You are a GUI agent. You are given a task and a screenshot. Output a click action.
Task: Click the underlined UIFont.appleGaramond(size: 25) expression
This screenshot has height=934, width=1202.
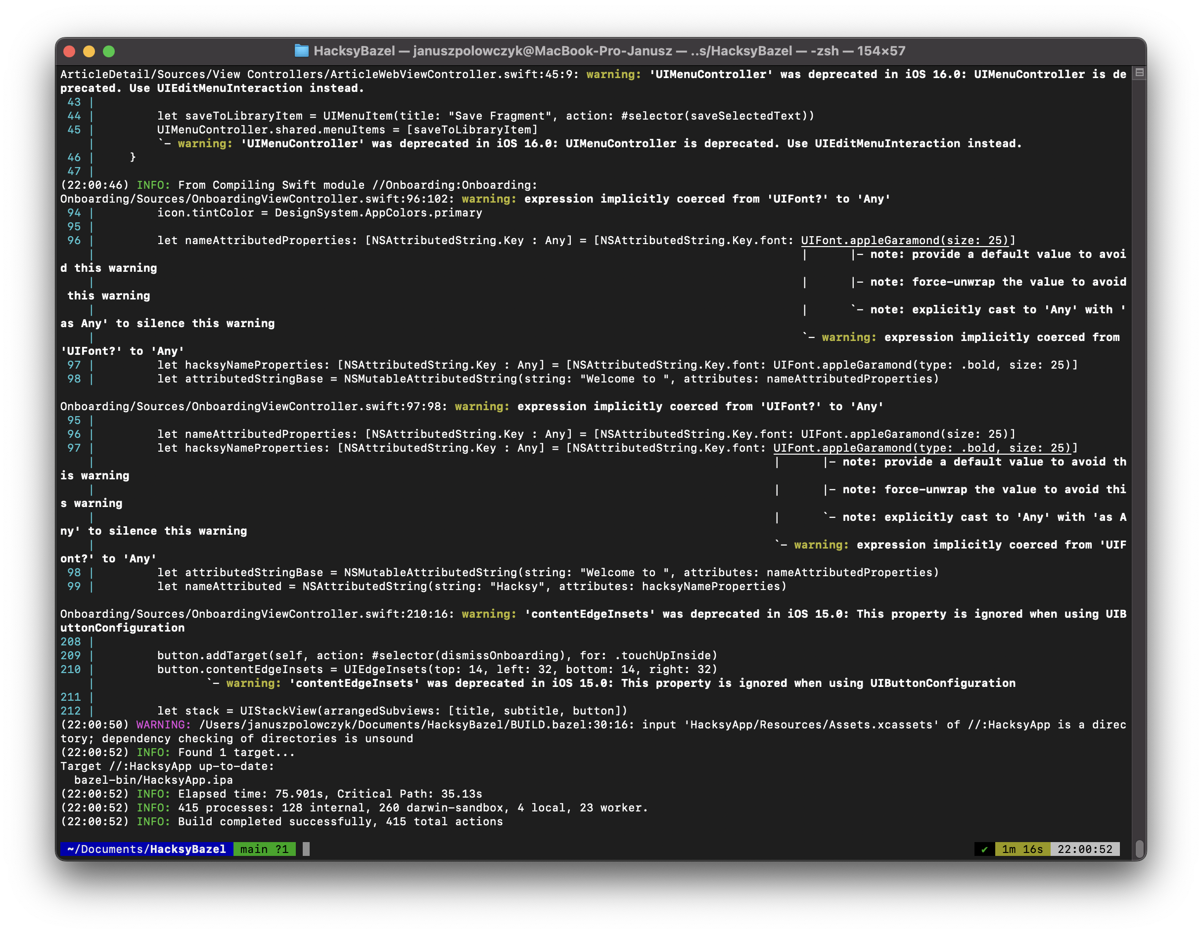pyautogui.click(x=904, y=240)
